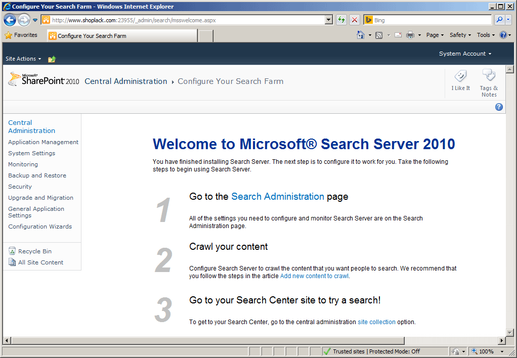The width and height of the screenshot is (517, 358).
Task: Click the blue SharePoint help icon
Action: pos(499,107)
